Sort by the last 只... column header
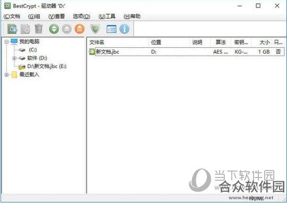 pos(279,43)
